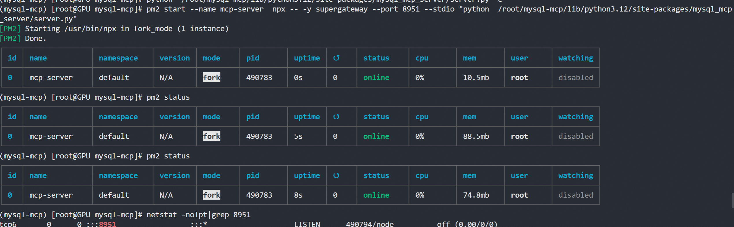The image size is (734, 227).
Task: Click the "LISTEN" state in netstat output
Action: [307, 224]
